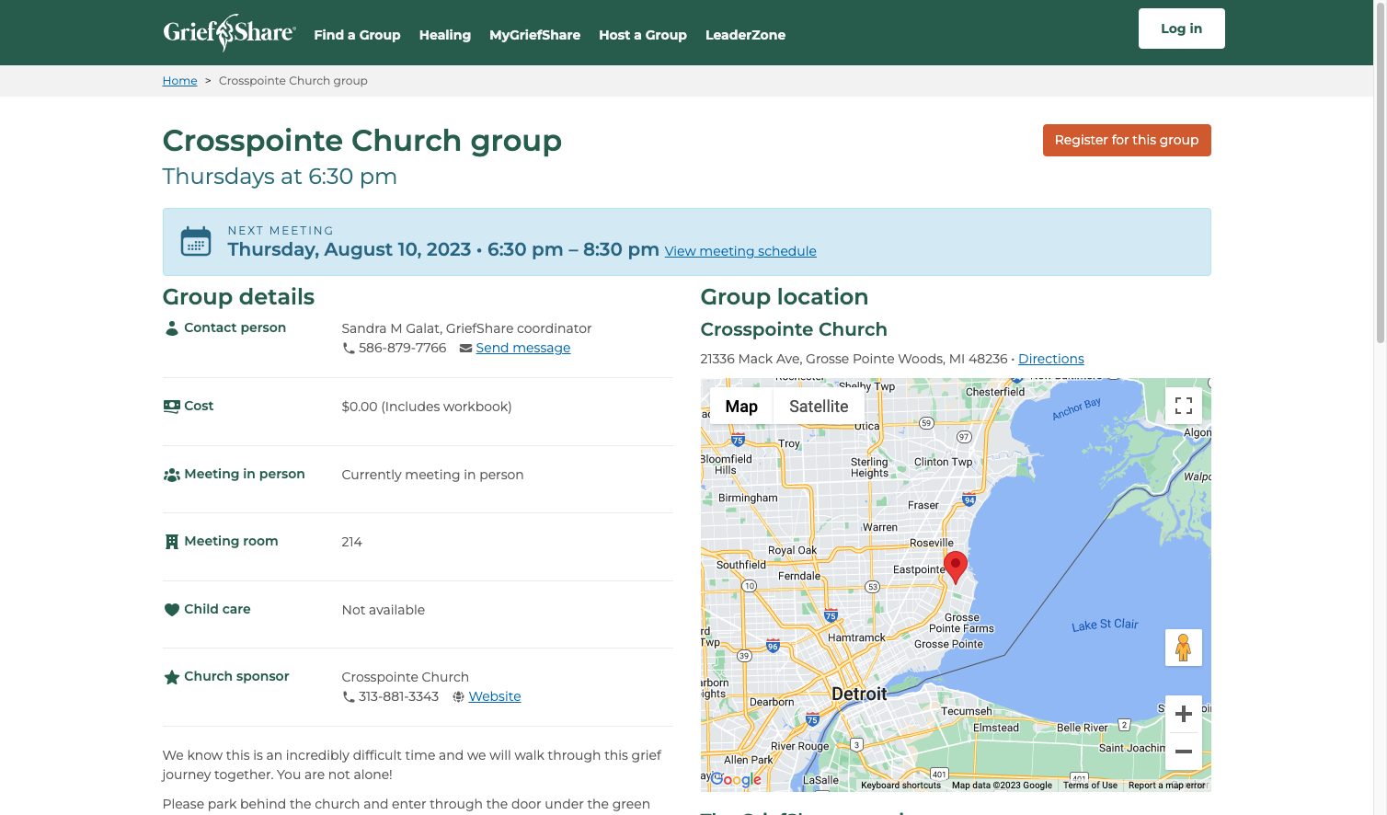Click the calendar icon beside Next Meeting
The height and width of the screenshot is (815, 1387).
(196, 241)
